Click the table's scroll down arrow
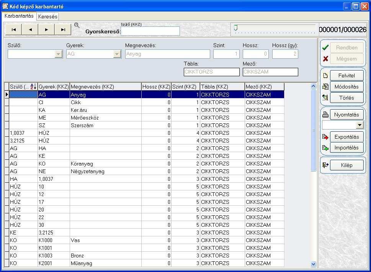Image resolution: width=371 pixels, height=272 pixels. coord(313,264)
